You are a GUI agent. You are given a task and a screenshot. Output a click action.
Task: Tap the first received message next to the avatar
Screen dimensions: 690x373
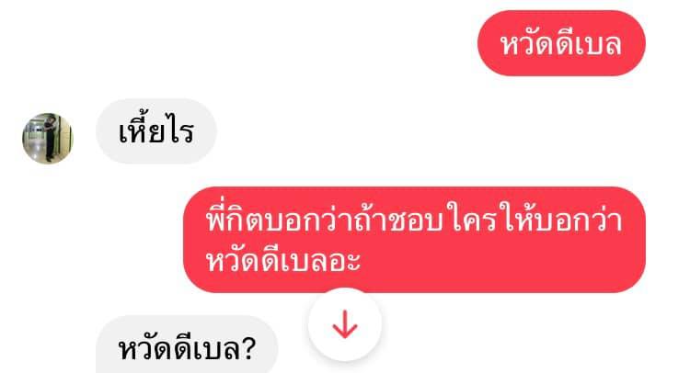(x=156, y=131)
